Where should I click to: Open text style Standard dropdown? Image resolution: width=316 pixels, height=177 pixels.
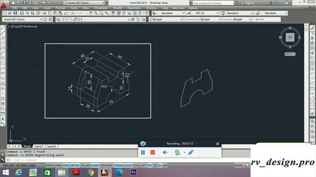pyautogui.click(x=171, y=13)
